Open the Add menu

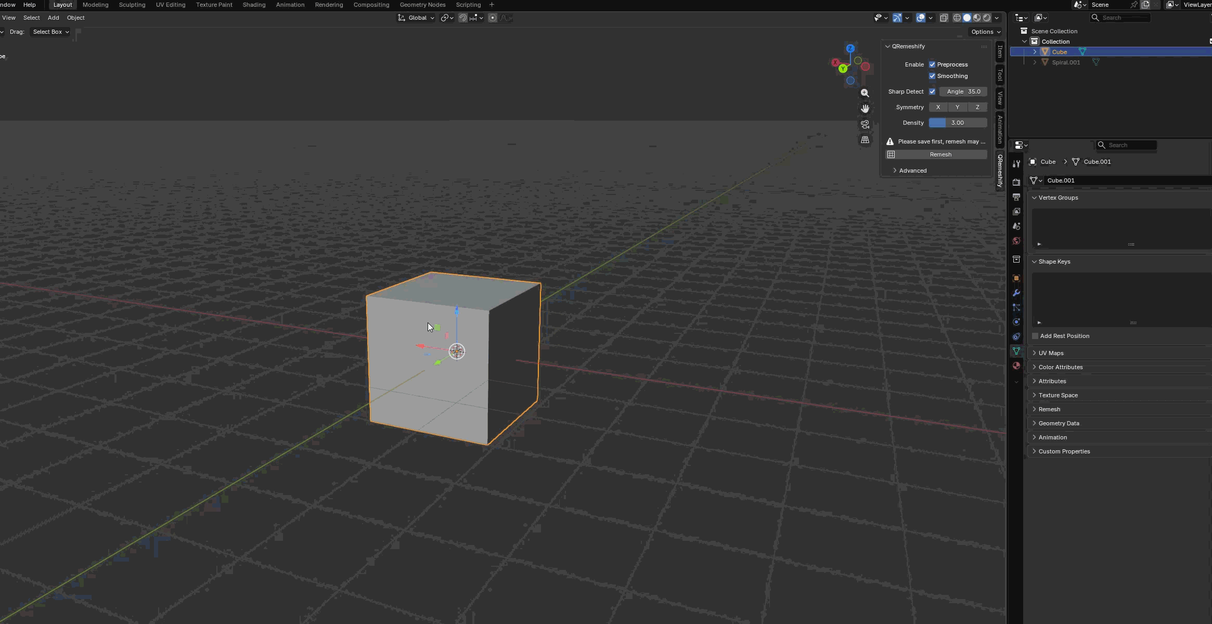point(53,18)
